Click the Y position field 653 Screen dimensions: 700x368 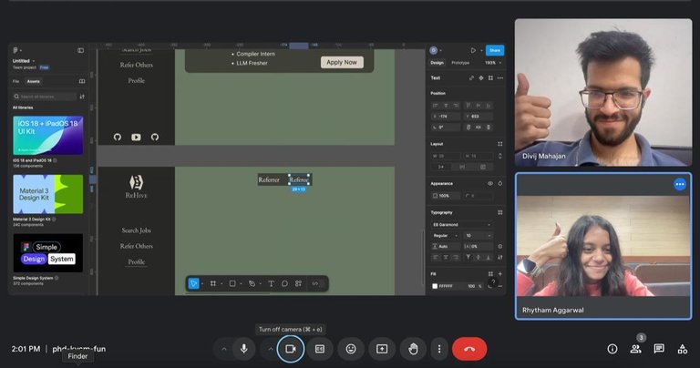[x=479, y=117]
